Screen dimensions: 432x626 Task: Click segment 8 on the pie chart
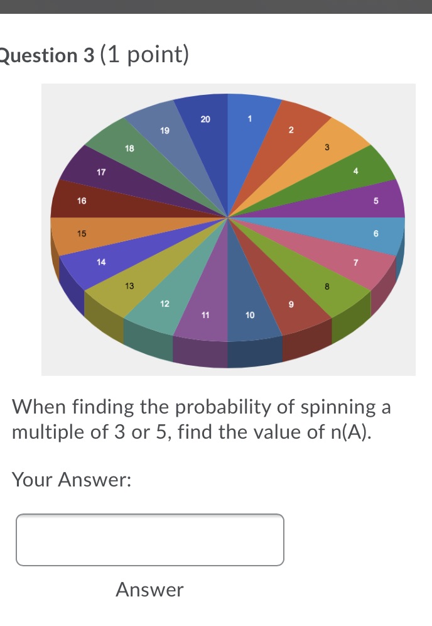(327, 287)
